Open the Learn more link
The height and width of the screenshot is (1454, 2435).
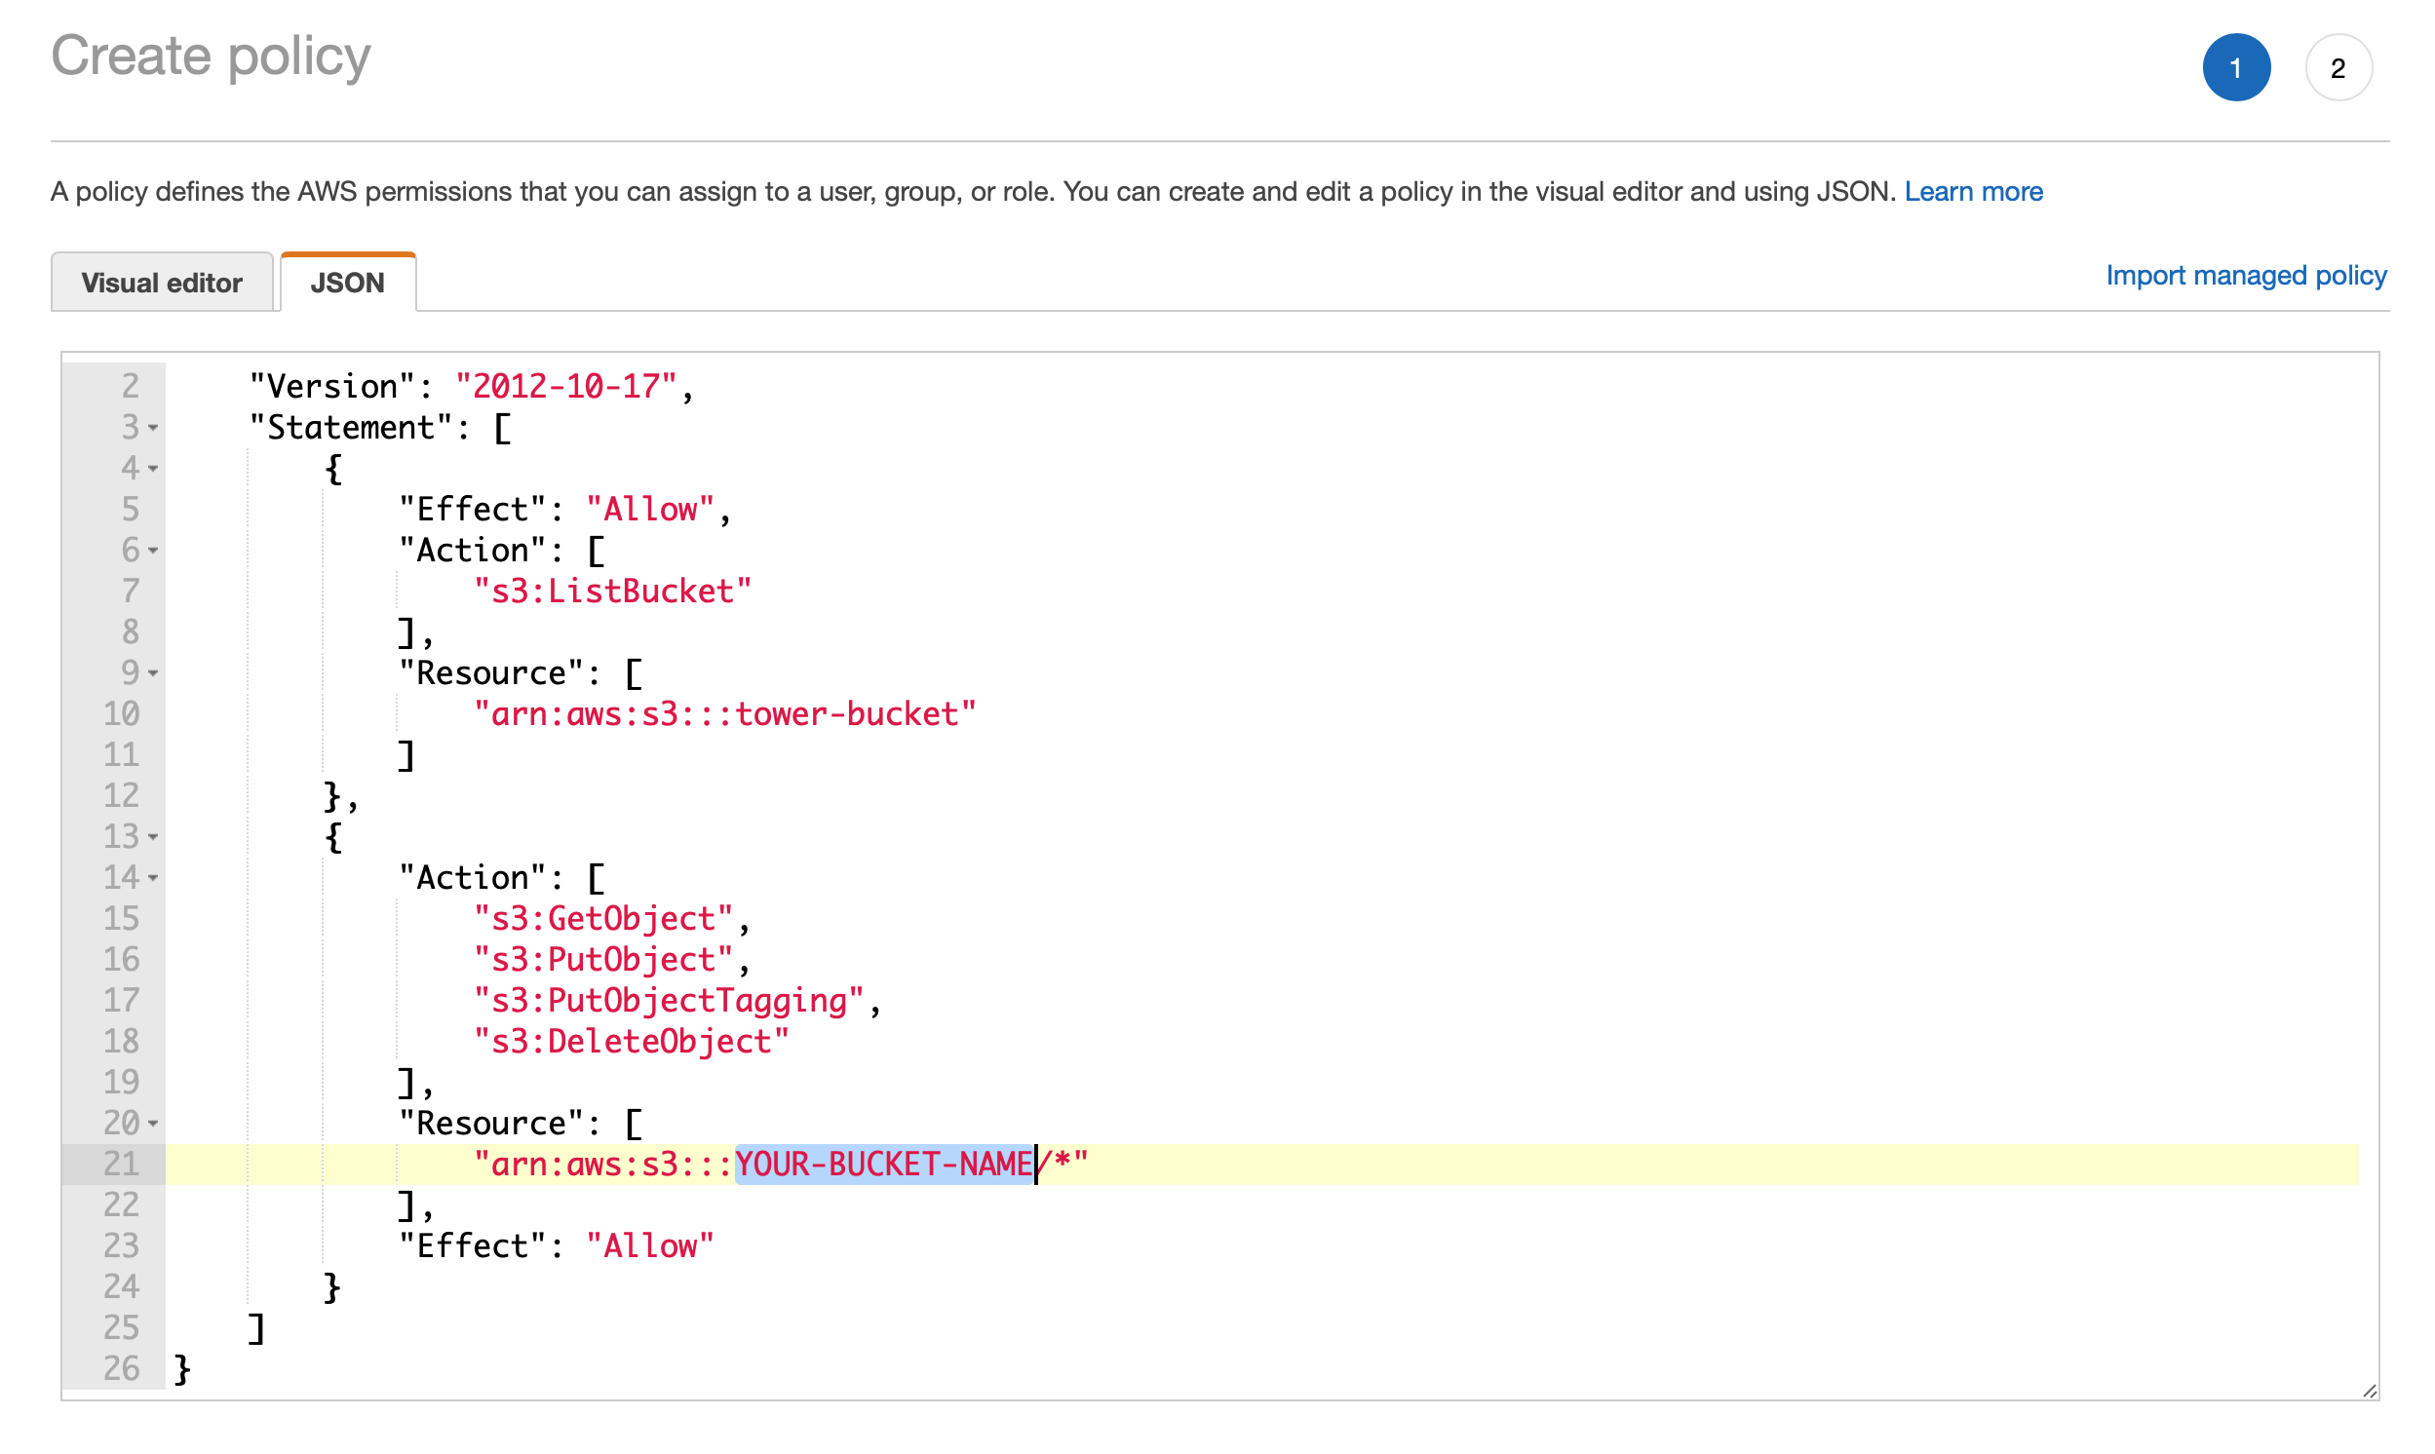pos(1973,191)
